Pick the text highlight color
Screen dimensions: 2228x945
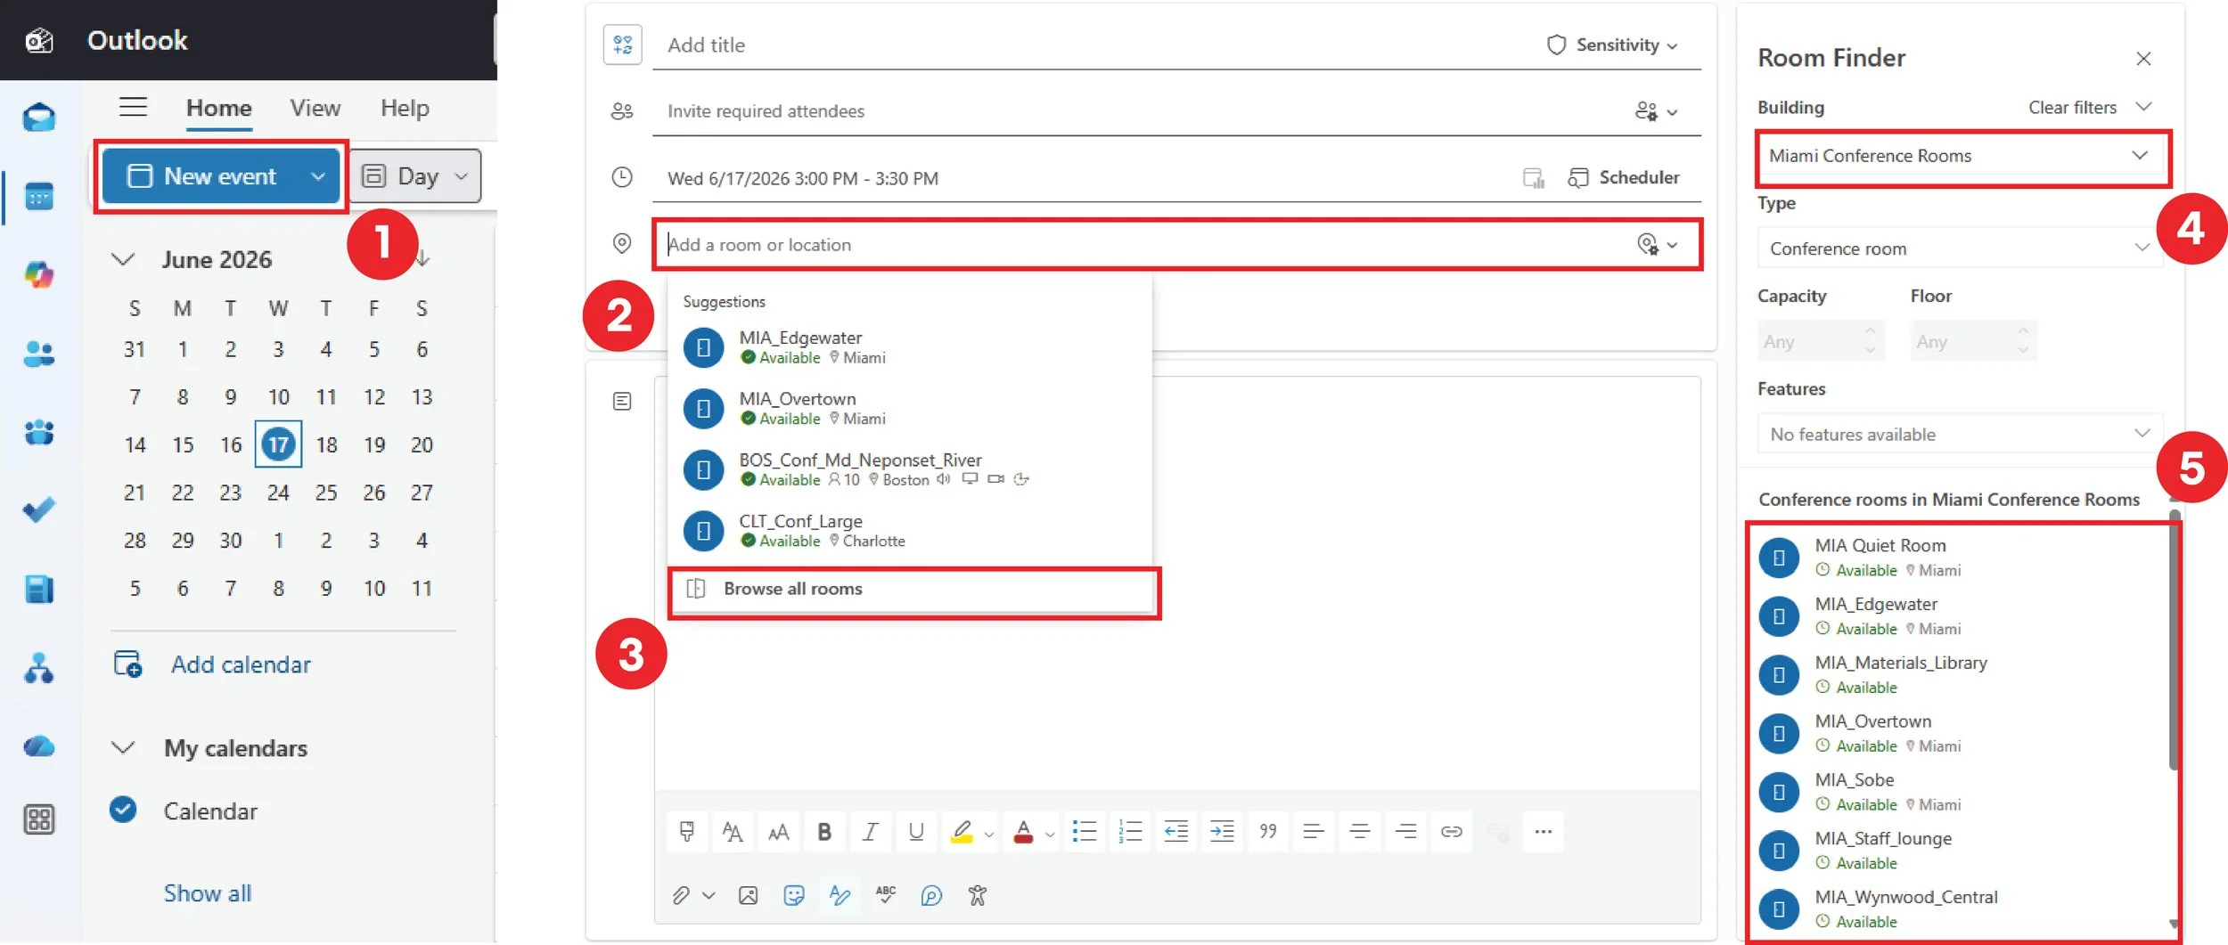962,832
